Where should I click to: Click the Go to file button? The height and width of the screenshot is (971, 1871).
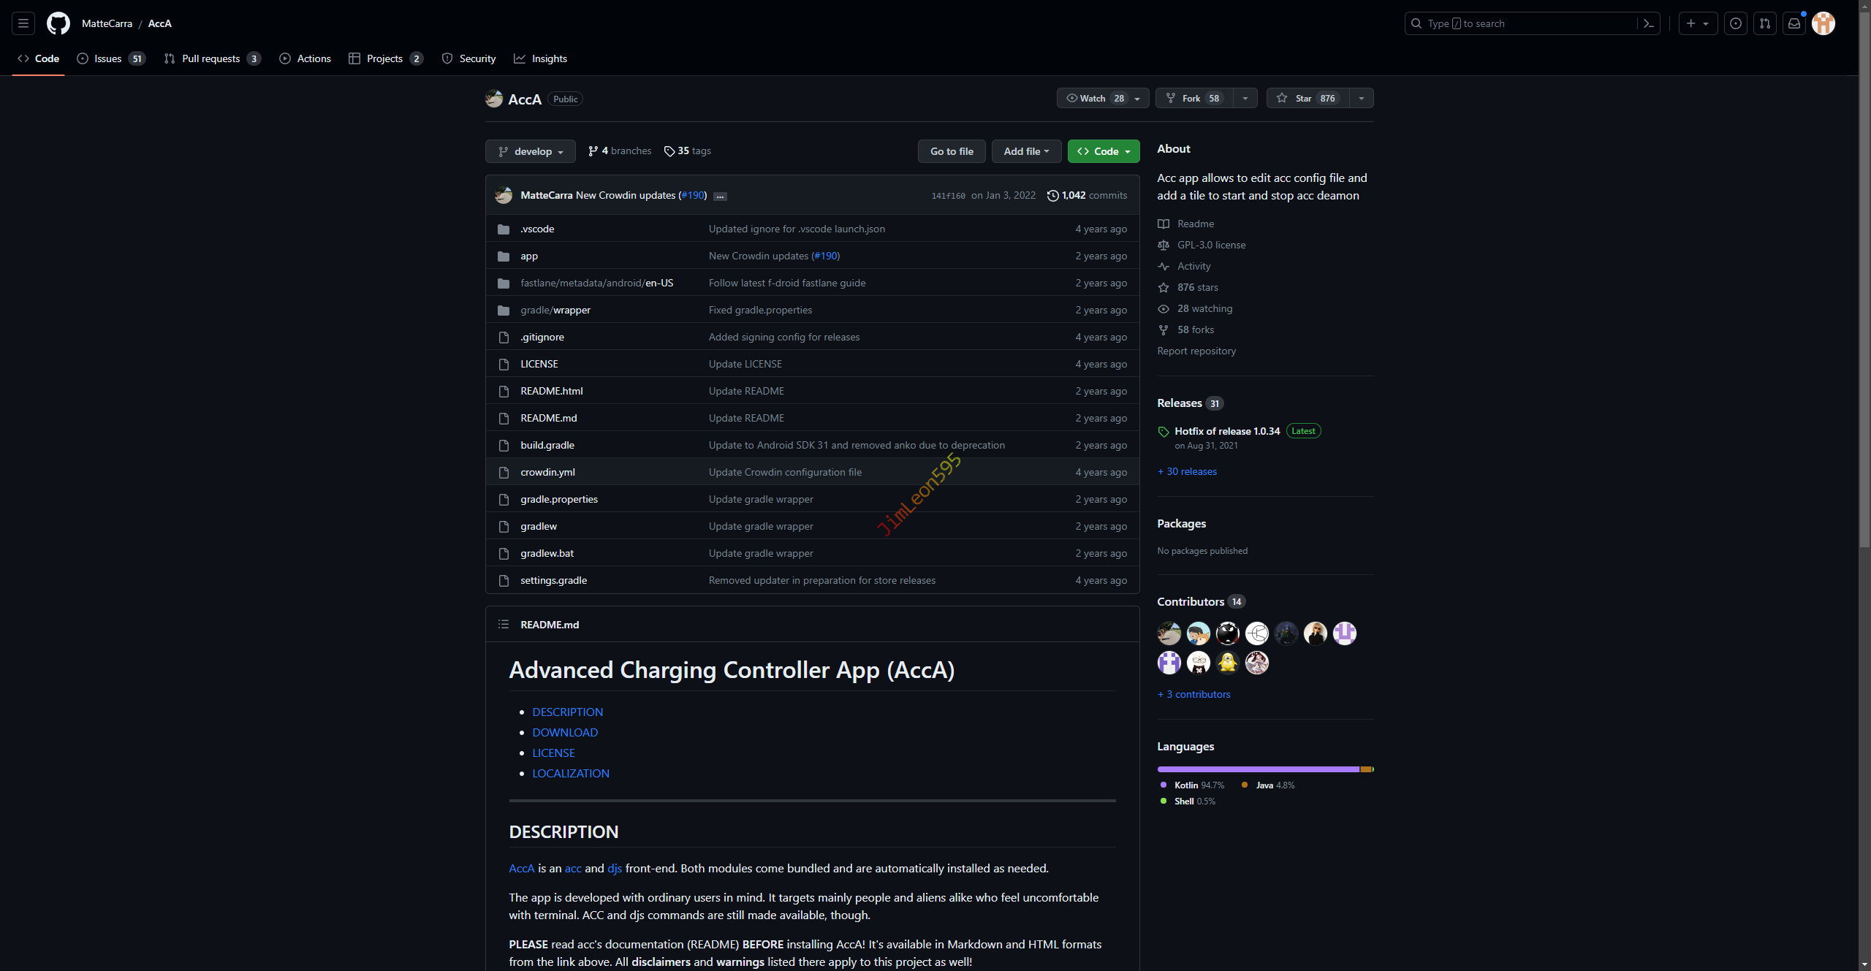[x=952, y=151]
